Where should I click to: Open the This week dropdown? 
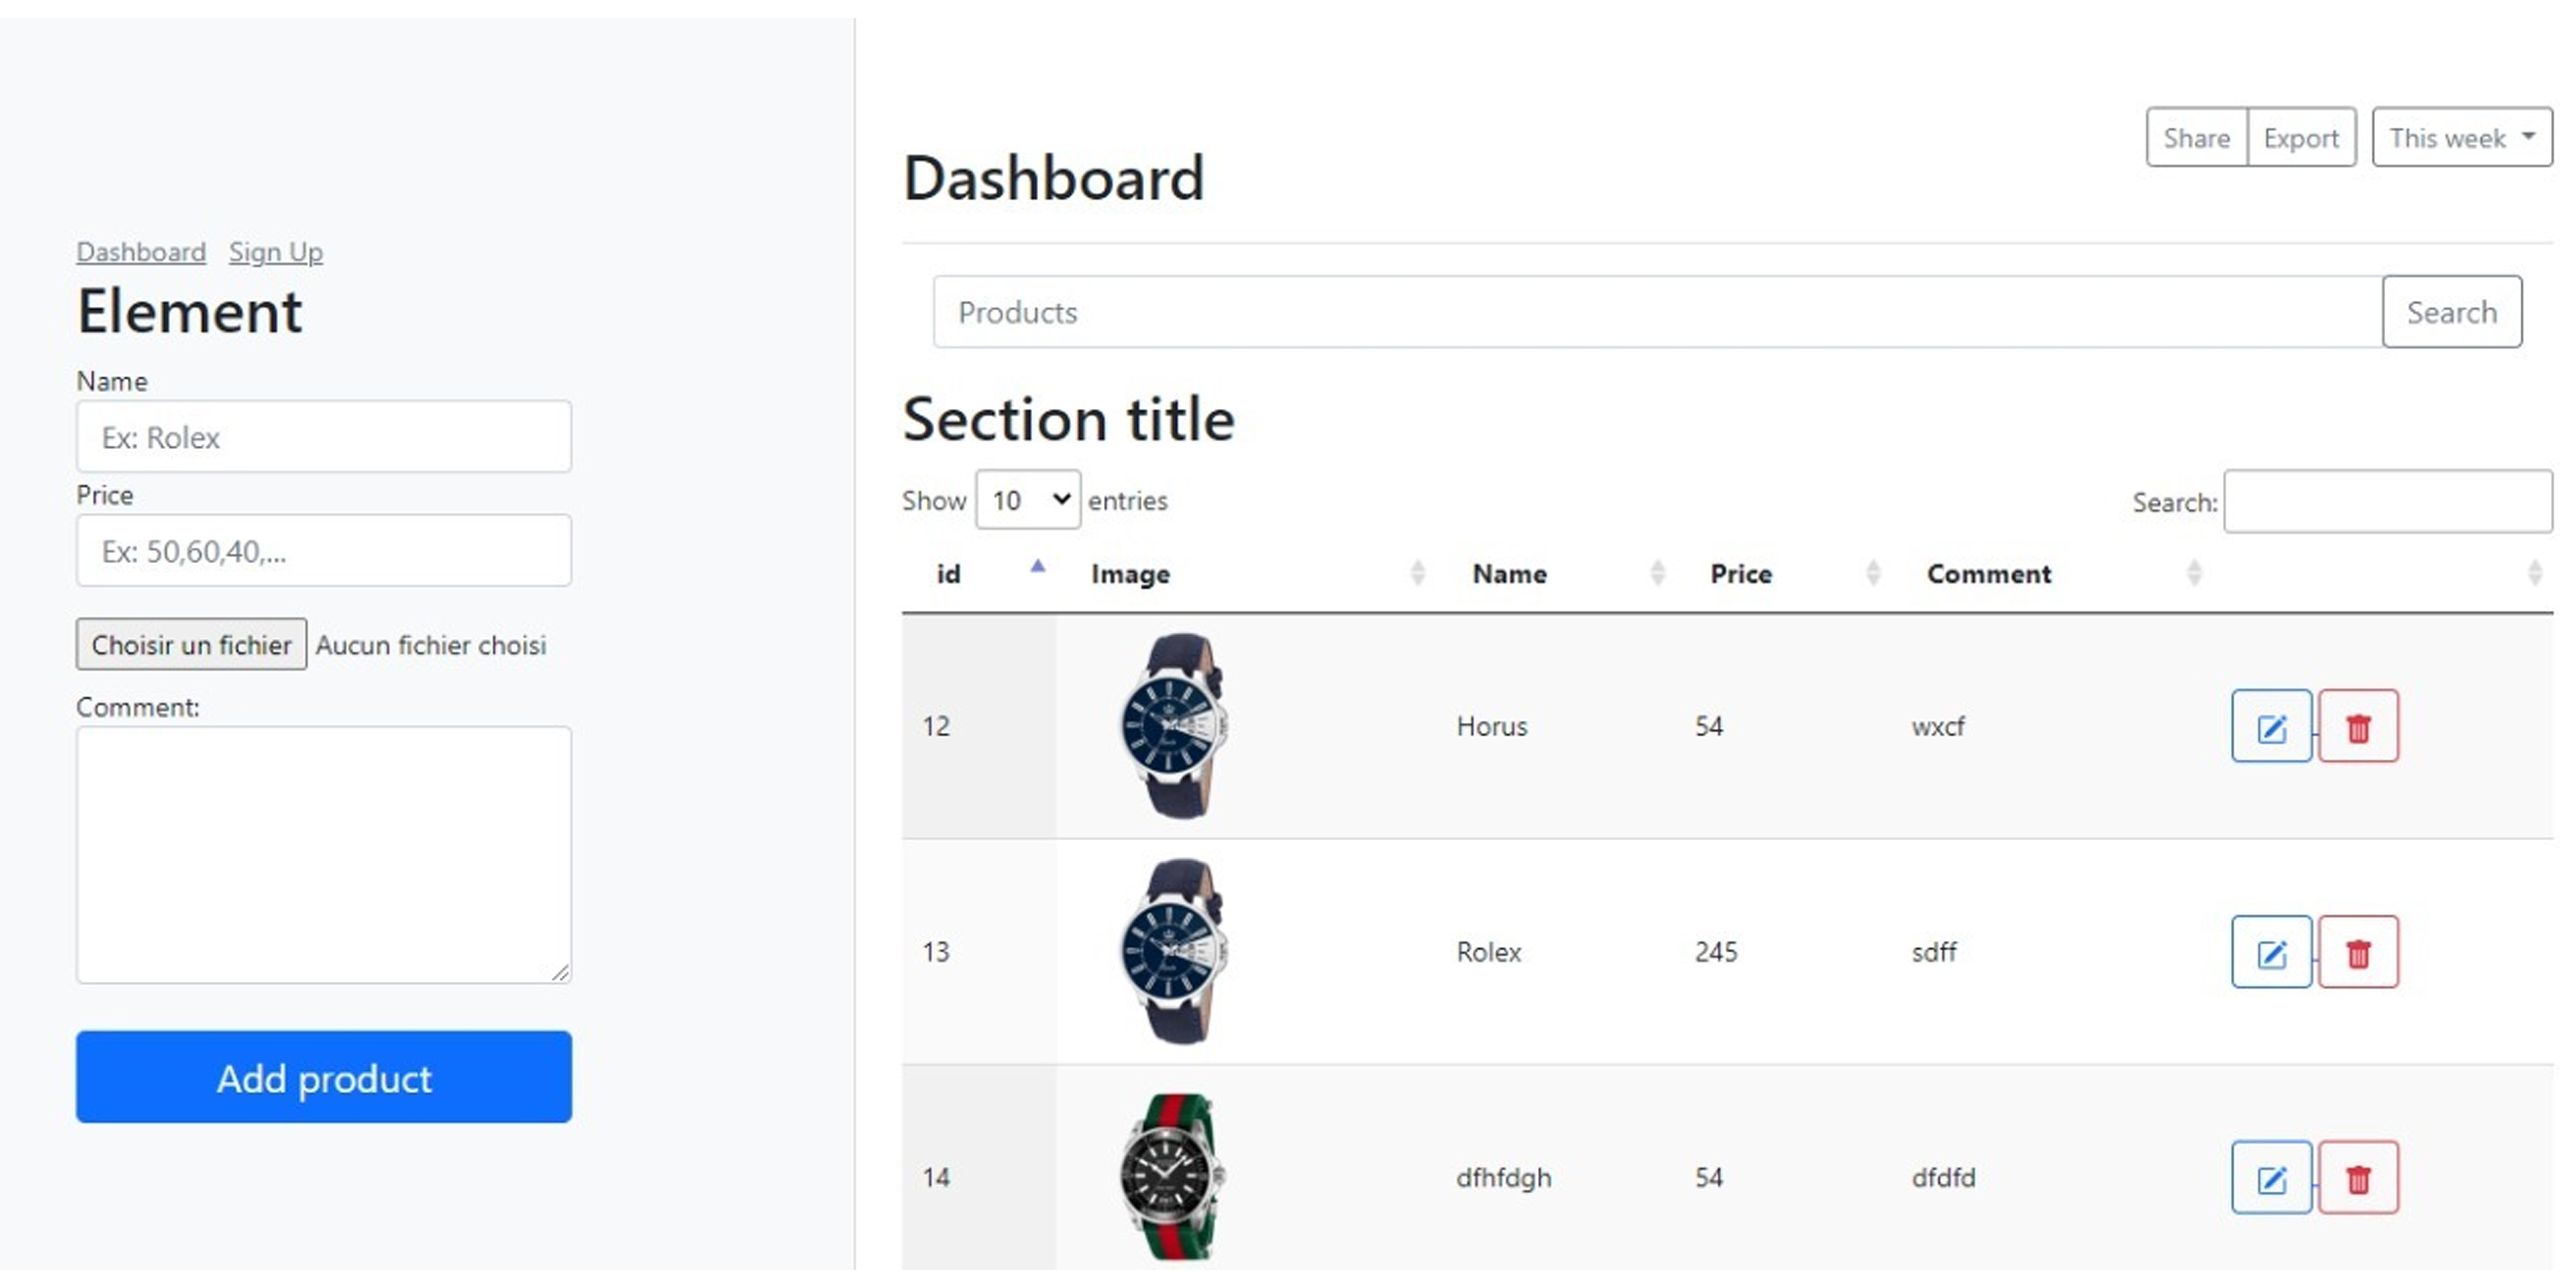click(x=2461, y=137)
